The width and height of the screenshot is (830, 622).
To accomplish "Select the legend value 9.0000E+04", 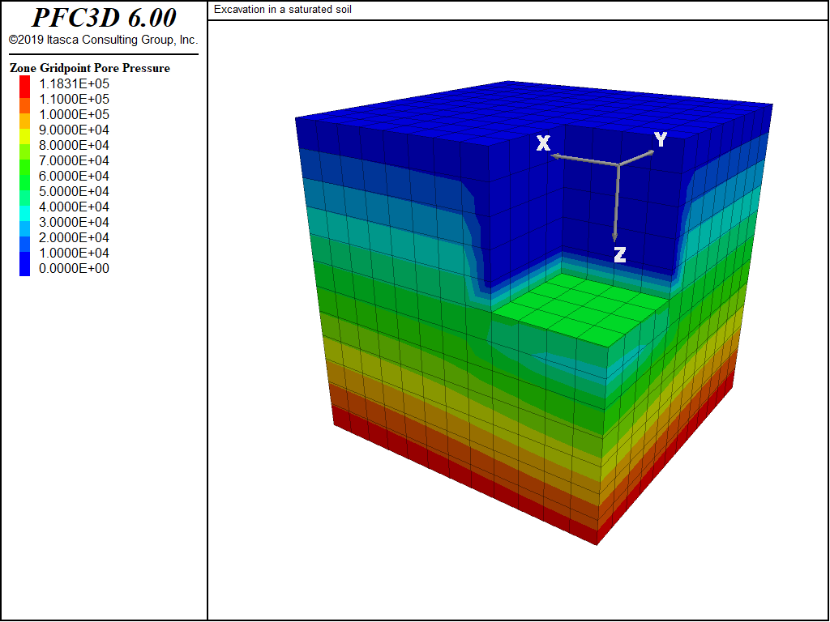I will click(74, 130).
